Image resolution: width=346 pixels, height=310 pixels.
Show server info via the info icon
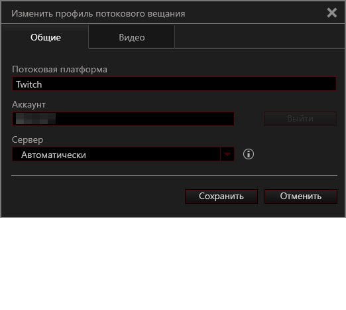tap(249, 154)
